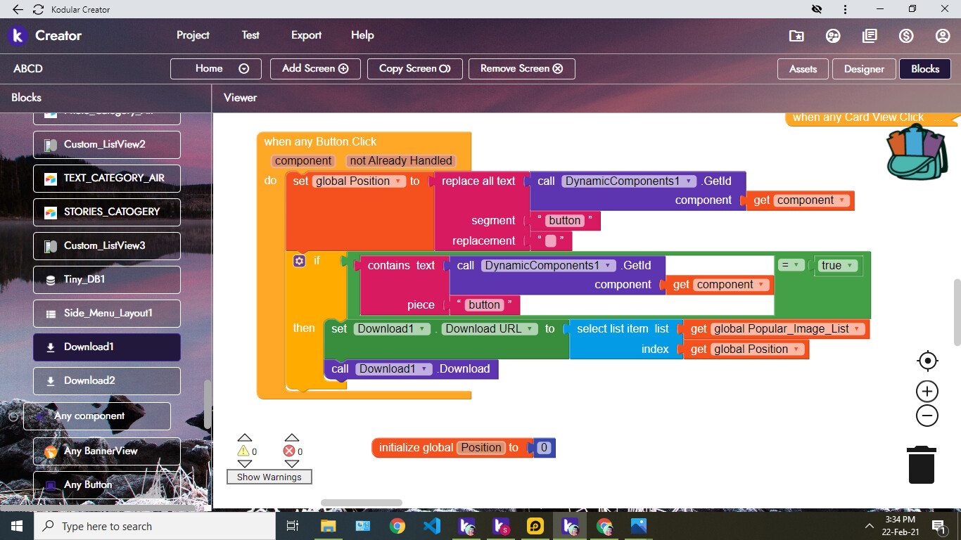The width and height of the screenshot is (961, 540).
Task: Center the workspace with the target icon
Action: [x=928, y=361]
